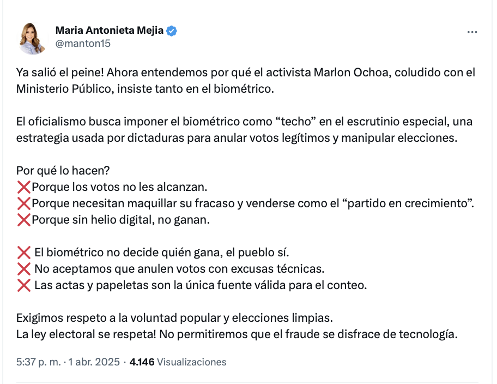The width and height of the screenshot is (497, 384).
Task: Click the 1 abr. 2025 date
Action: click(94, 362)
